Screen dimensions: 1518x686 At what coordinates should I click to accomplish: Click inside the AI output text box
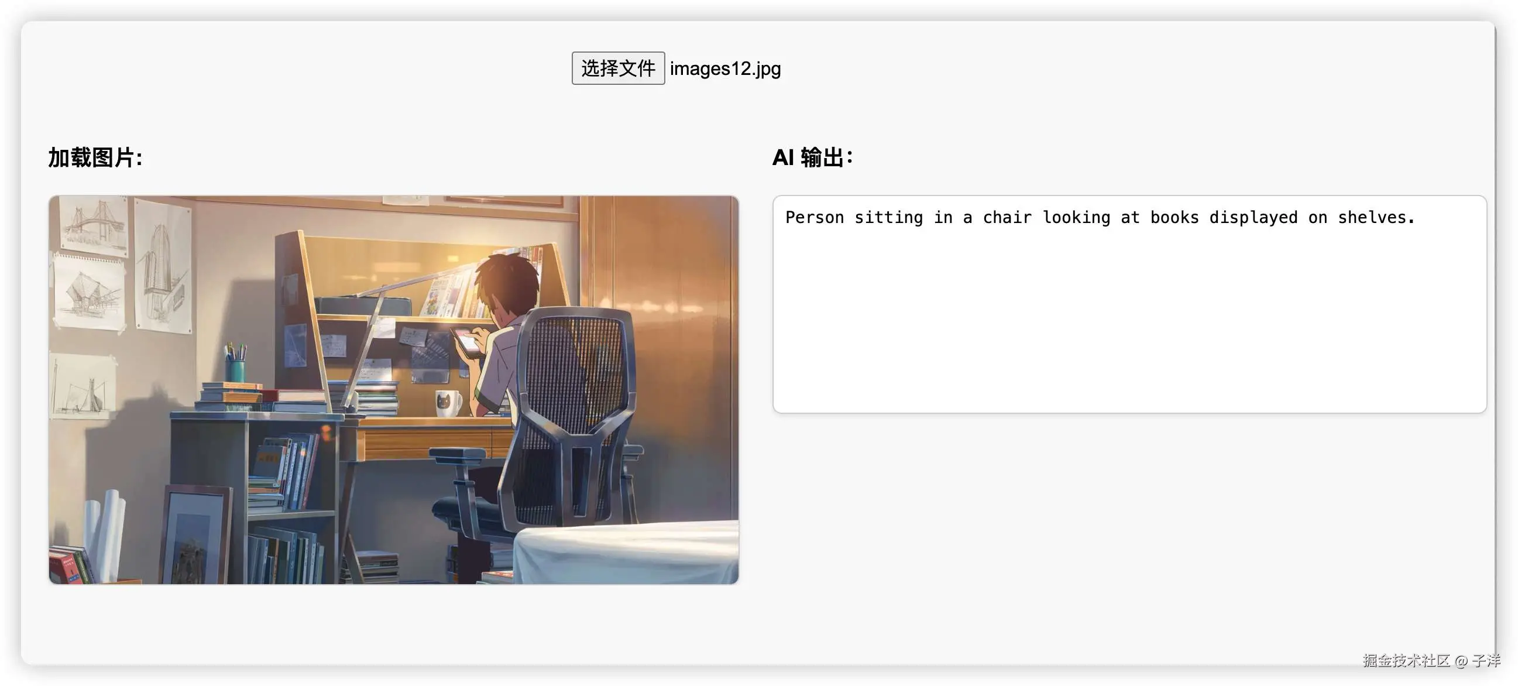click(1129, 304)
